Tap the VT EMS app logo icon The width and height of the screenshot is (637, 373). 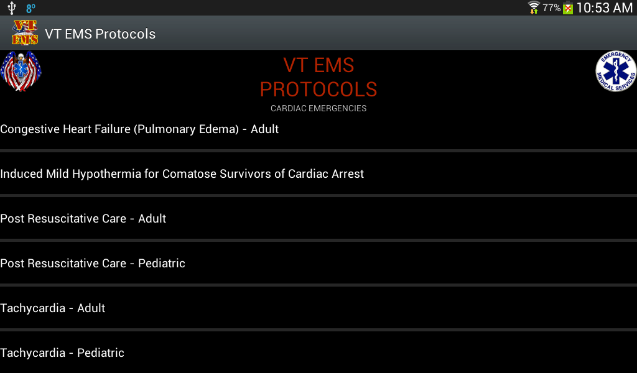(25, 32)
